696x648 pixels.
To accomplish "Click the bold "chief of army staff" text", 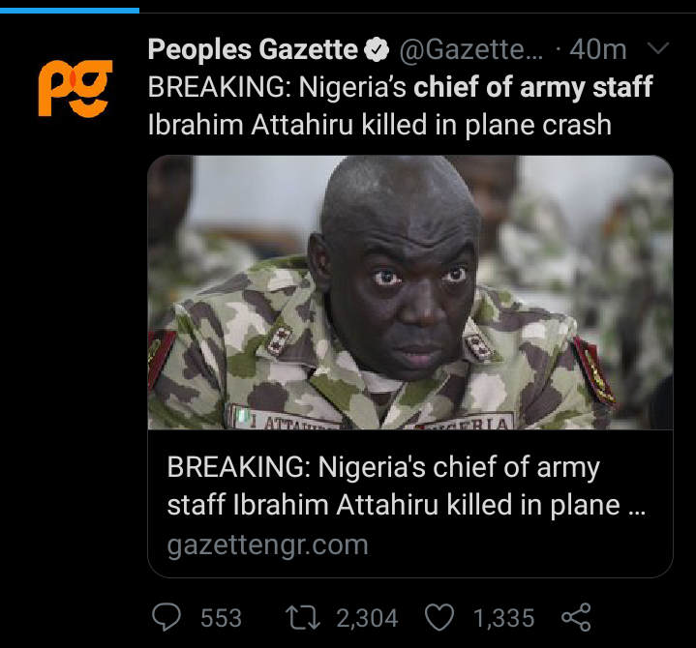I will tap(533, 88).
